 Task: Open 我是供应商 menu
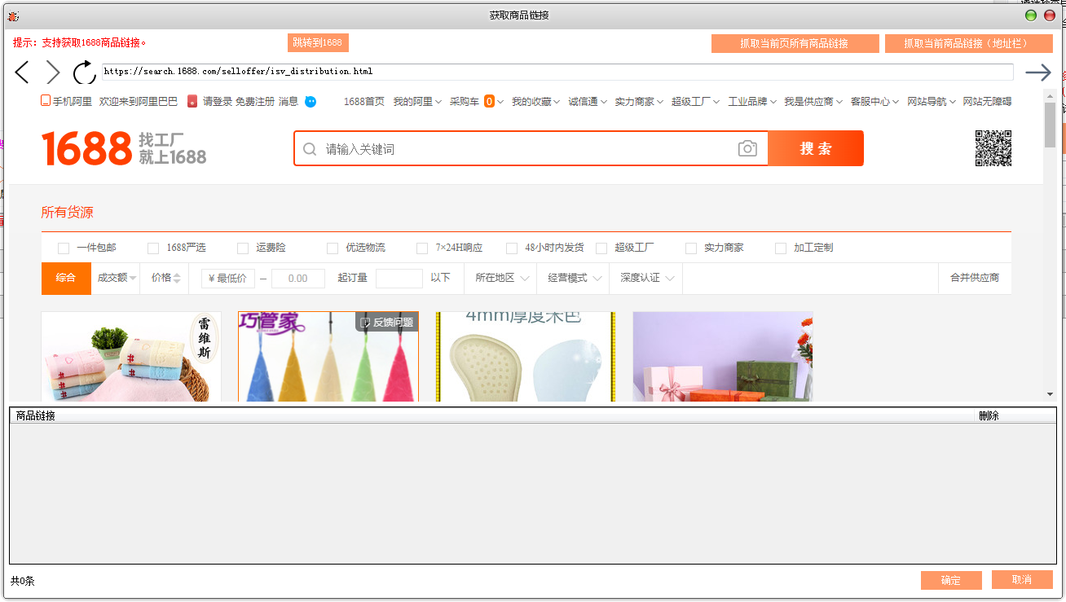(x=813, y=102)
